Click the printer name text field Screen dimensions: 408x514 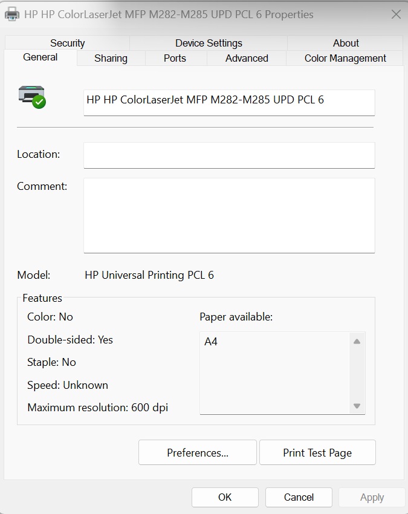coord(229,103)
